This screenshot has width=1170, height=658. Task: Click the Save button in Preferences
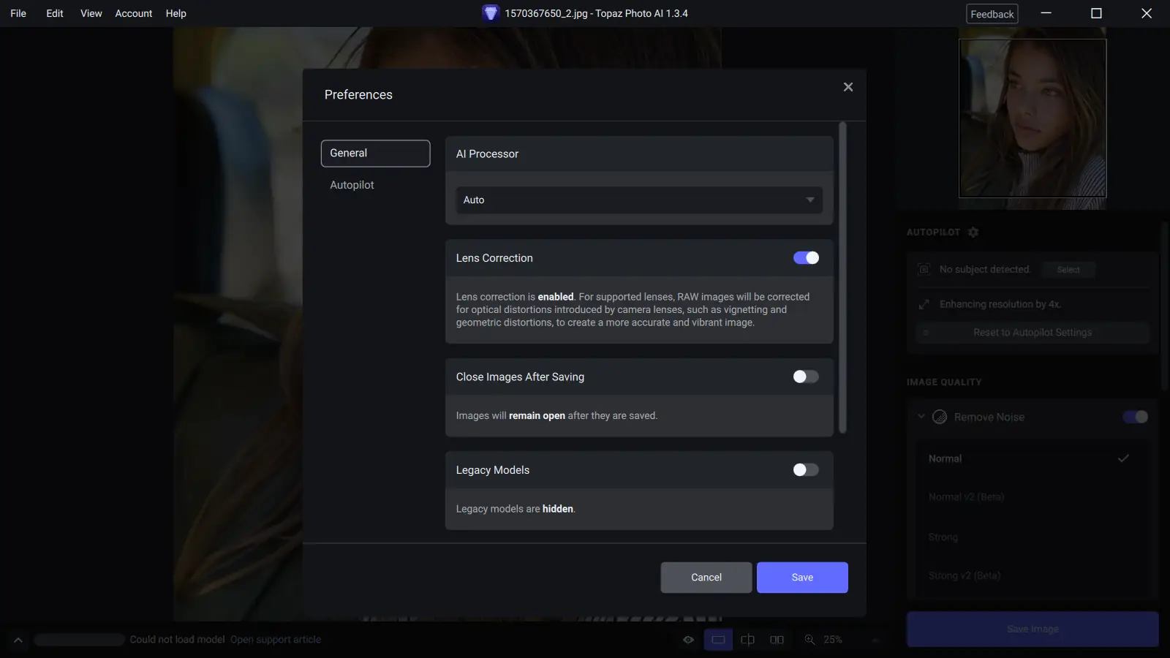[802, 578]
